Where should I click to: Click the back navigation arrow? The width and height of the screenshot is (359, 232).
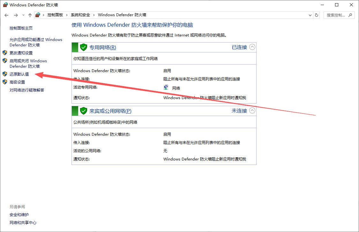[6, 15]
